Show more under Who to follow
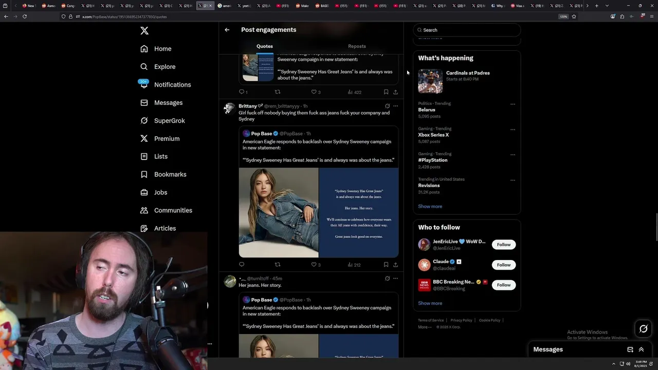The height and width of the screenshot is (370, 658). click(430, 303)
